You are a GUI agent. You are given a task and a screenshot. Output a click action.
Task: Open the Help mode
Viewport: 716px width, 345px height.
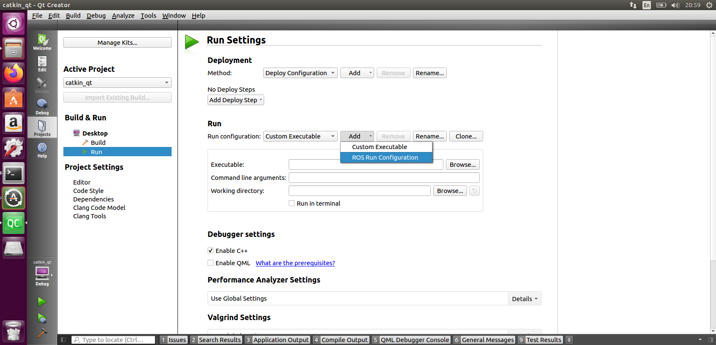pyautogui.click(x=42, y=150)
